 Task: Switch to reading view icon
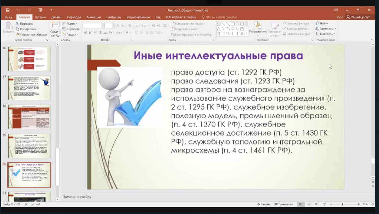click(x=317, y=204)
